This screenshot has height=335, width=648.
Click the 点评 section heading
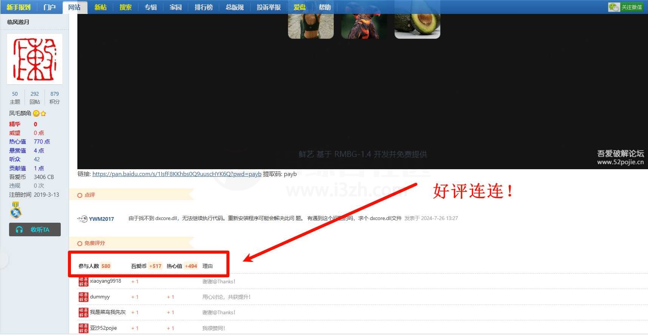(90, 195)
